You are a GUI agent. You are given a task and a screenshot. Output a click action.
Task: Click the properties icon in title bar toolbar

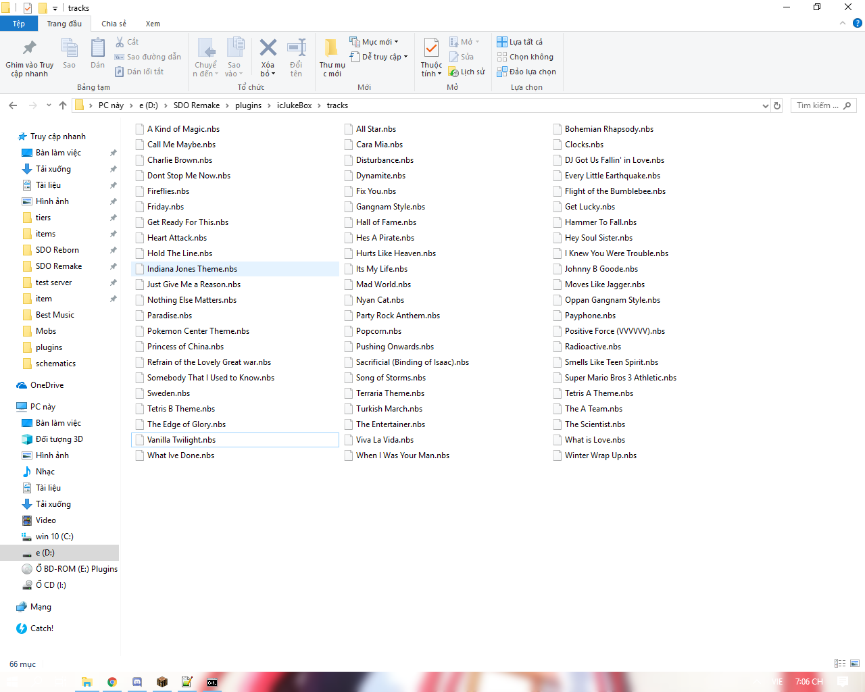point(28,8)
